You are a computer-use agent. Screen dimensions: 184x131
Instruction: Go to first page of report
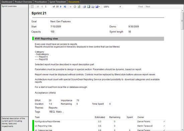tap(38, 7)
